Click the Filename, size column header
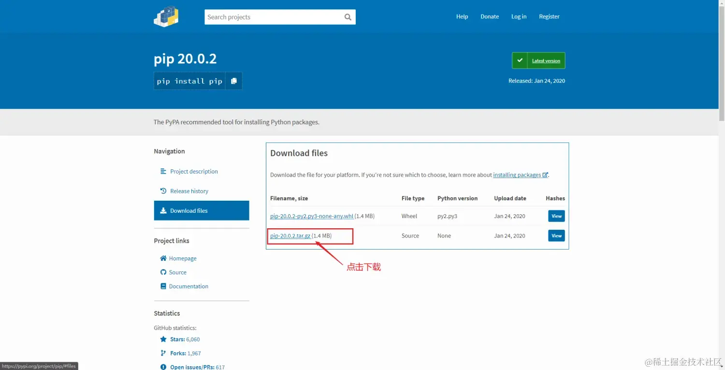 289,198
